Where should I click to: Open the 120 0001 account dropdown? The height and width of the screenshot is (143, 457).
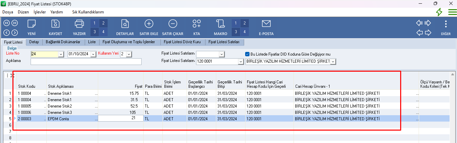pos(240,62)
